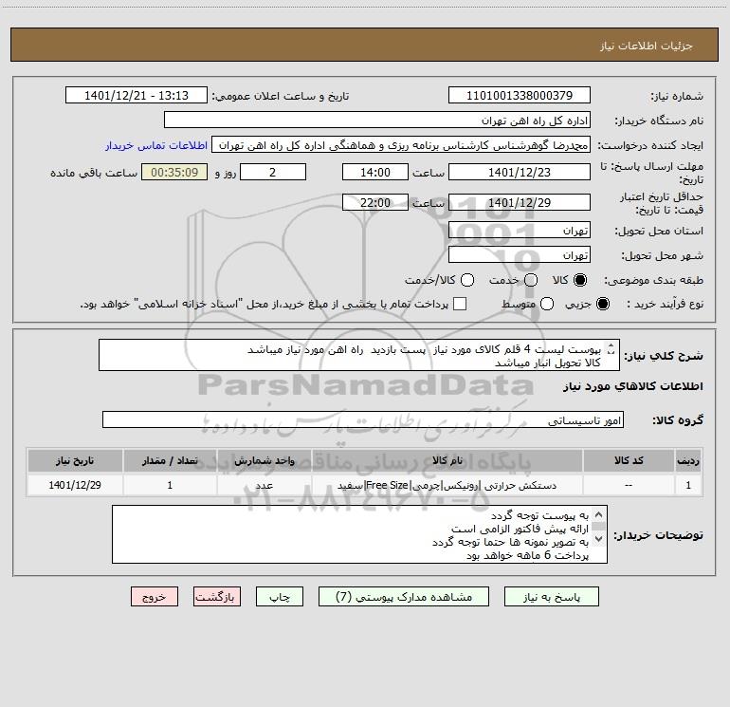Image resolution: width=730 pixels, height=707 pixels.
Task: Click the price validity date 1401/12/29
Action: tap(520, 202)
